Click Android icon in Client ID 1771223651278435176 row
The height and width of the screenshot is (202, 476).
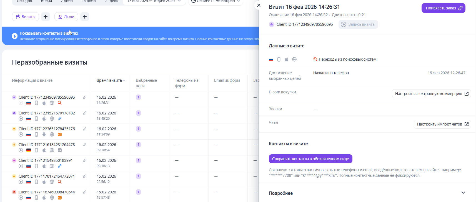[x=44, y=134]
